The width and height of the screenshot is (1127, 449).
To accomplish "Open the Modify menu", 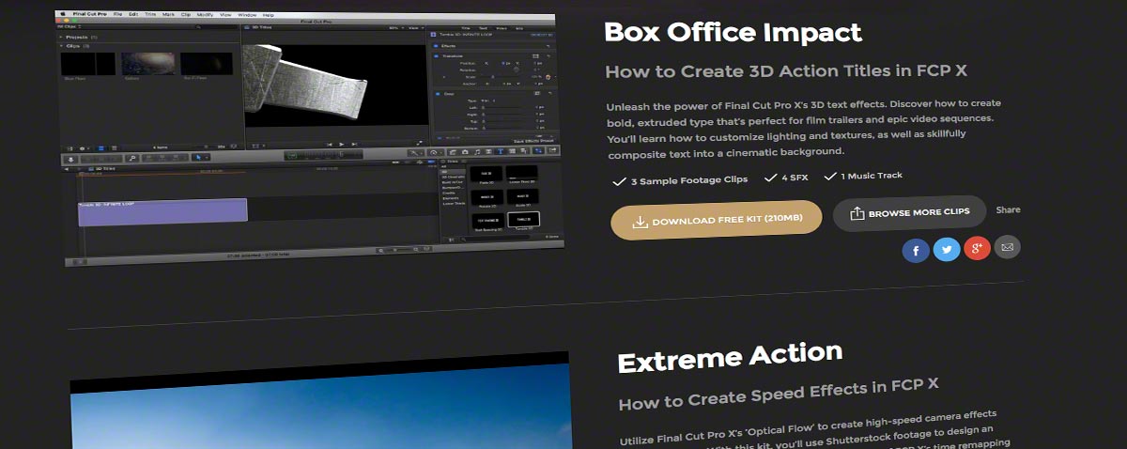I will [x=205, y=14].
